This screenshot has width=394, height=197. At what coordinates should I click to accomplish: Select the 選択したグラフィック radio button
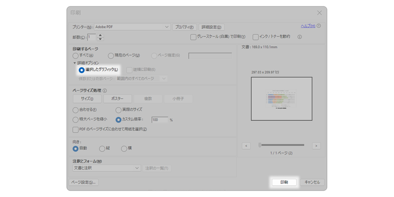81,70
